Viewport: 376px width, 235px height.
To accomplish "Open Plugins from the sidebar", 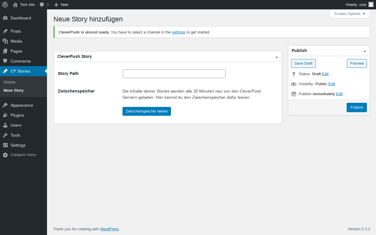I will [x=17, y=115].
